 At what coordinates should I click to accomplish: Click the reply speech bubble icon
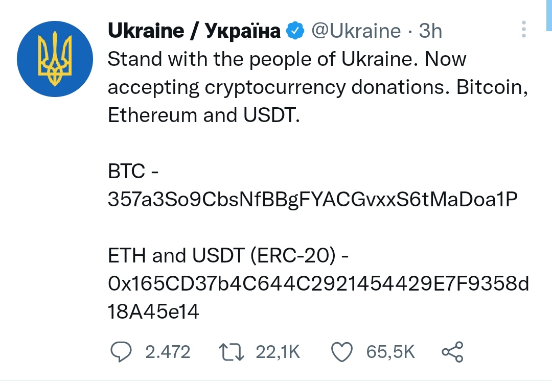tap(121, 352)
